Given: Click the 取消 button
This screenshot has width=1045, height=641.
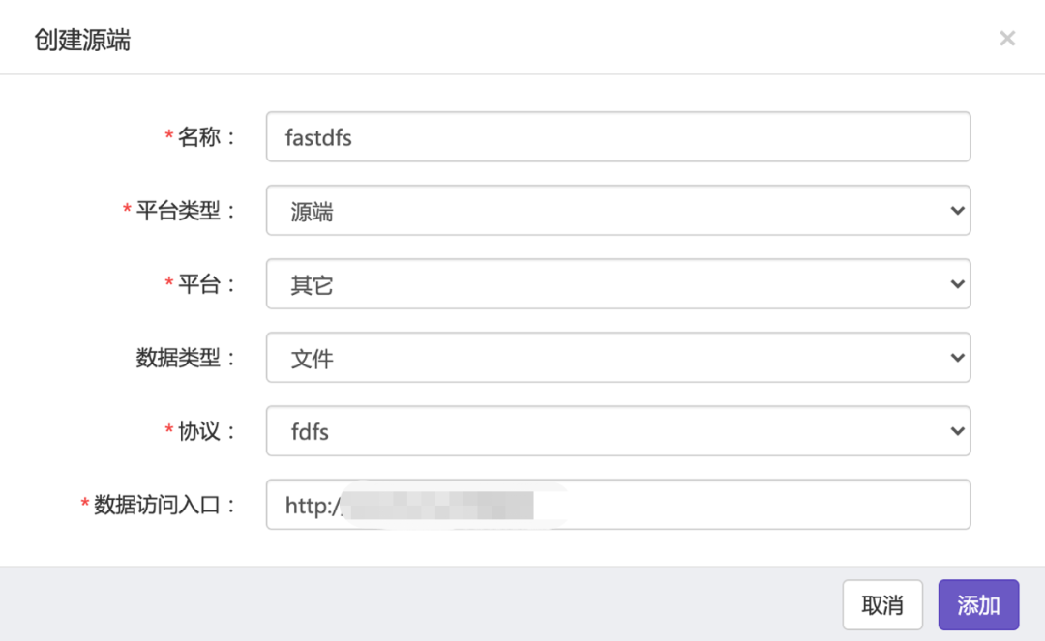Looking at the screenshot, I should coord(881,605).
